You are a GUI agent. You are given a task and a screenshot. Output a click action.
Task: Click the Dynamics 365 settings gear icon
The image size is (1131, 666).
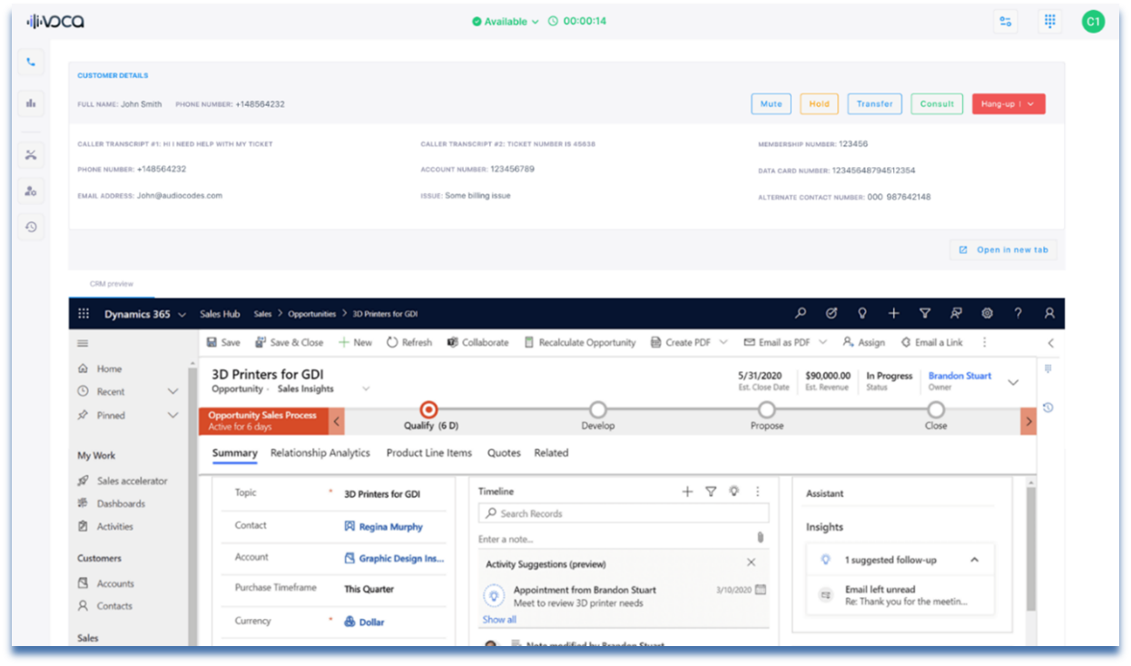(987, 313)
